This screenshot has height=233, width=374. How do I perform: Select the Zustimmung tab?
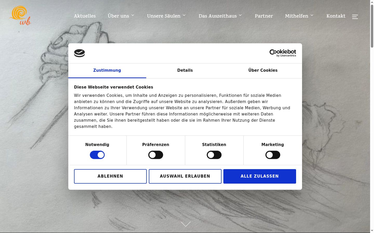pyautogui.click(x=107, y=70)
